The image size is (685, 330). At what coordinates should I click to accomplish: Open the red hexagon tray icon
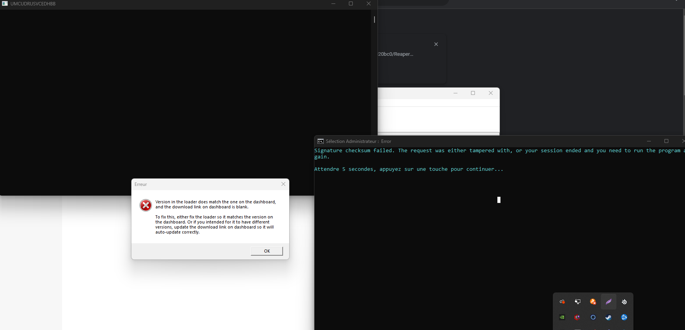(x=578, y=317)
